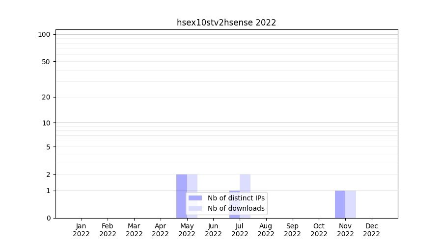Select the 'Nb of downloads' legend label
Viewport: 442px width, 245px height.
[236, 208]
